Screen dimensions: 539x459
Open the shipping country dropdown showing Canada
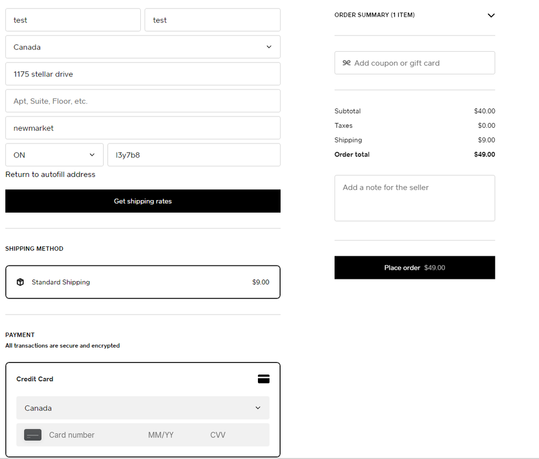[x=142, y=47]
